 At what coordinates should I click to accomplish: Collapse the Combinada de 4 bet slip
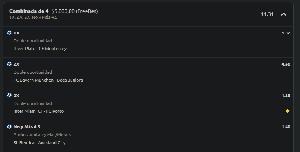(284, 14)
